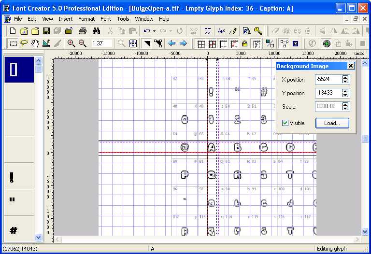
Task: Click glyph list scroll down arrow
Action: point(38,237)
